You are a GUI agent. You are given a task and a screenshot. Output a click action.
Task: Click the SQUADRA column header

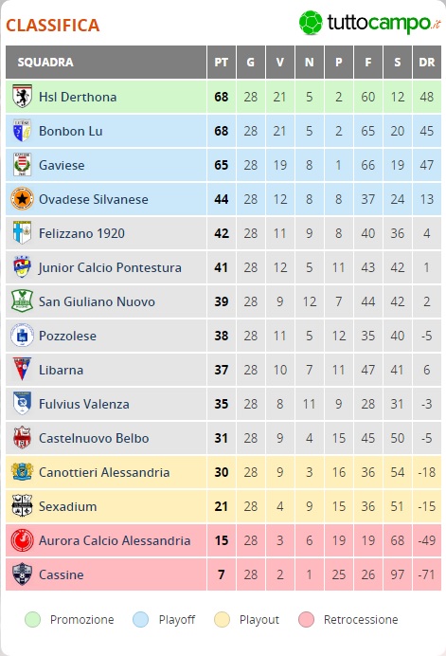(x=106, y=63)
